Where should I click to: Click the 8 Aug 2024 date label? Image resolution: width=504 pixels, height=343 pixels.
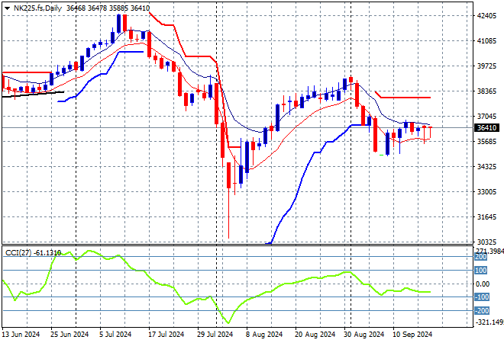coord(264,335)
